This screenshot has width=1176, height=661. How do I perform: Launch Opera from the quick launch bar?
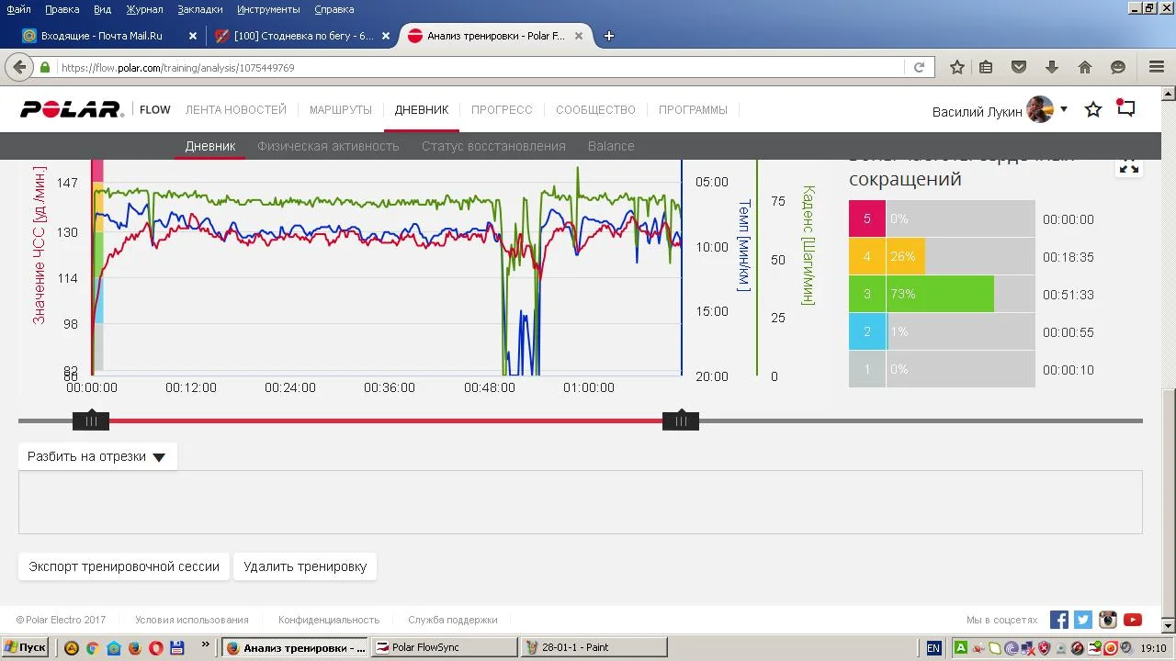pyautogui.click(x=155, y=647)
